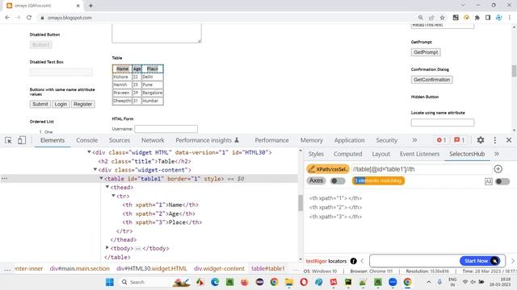Open the Security tab
The width and height of the screenshot is (517, 290).
click(x=386, y=140)
